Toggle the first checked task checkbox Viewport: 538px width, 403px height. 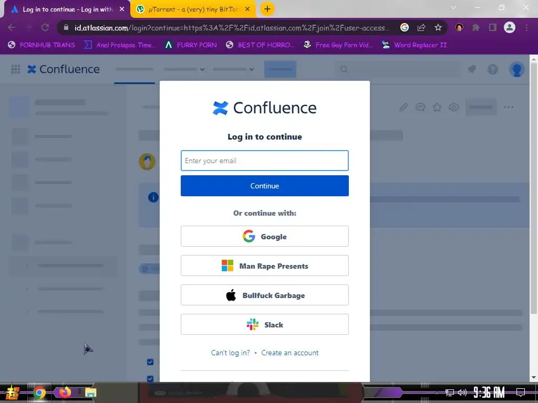pos(150,362)
